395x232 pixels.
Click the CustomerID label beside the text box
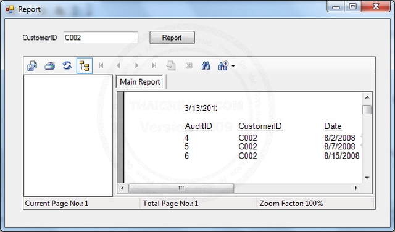click(x=39, y=38)
